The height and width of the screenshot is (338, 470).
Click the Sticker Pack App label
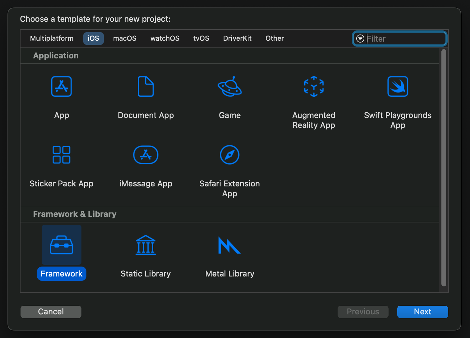[62, 184]
